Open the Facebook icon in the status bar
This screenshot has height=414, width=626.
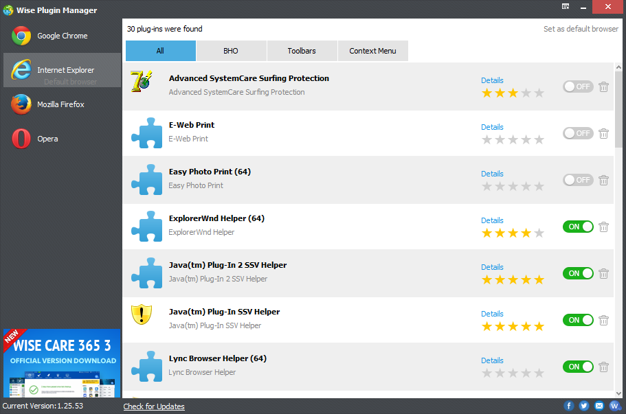coord(569,406)
